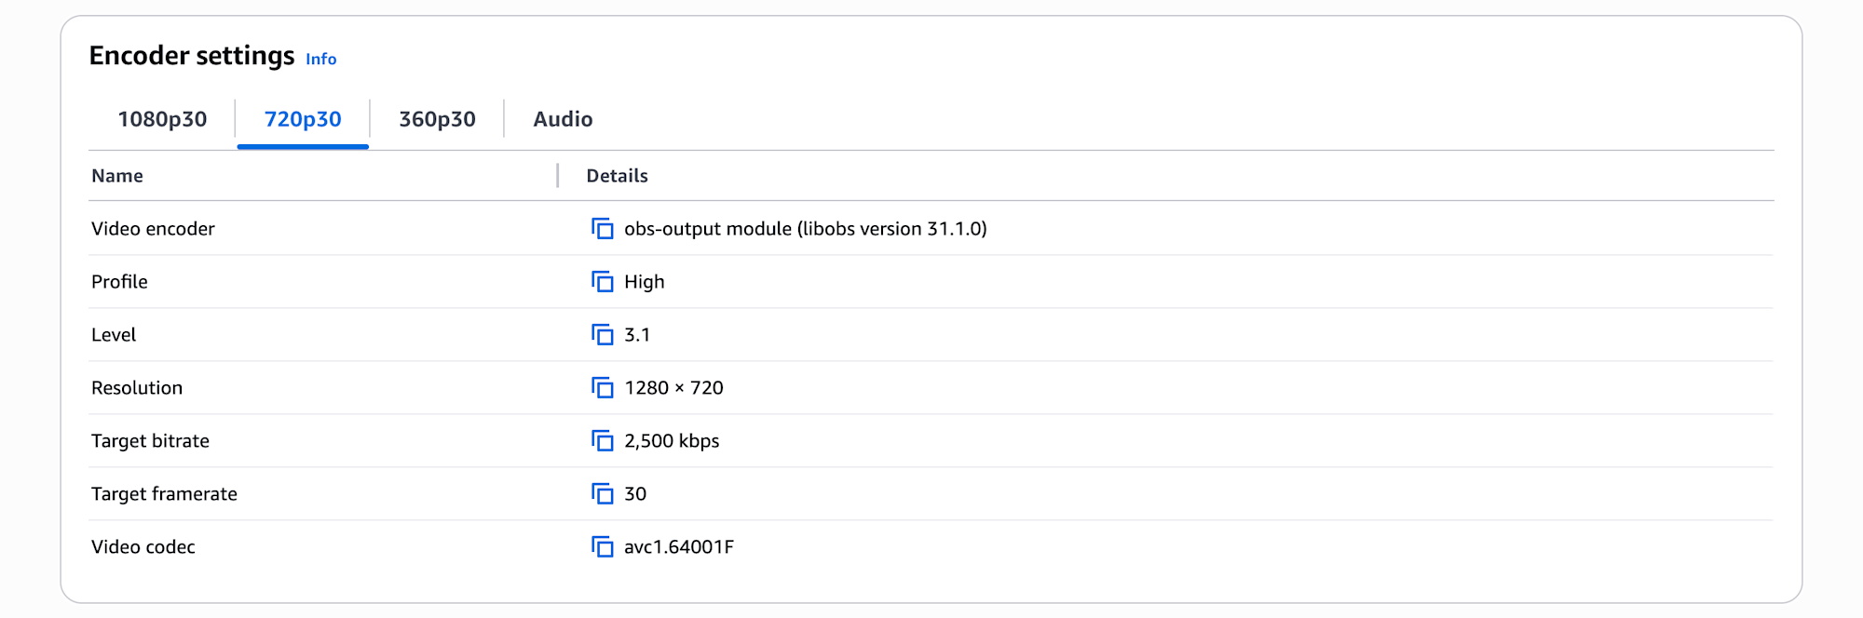Click the Name column header

pos(117,176)
